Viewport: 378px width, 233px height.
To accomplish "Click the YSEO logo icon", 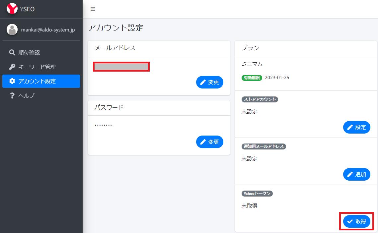I will pyautogui.click(x=12, y=9).
